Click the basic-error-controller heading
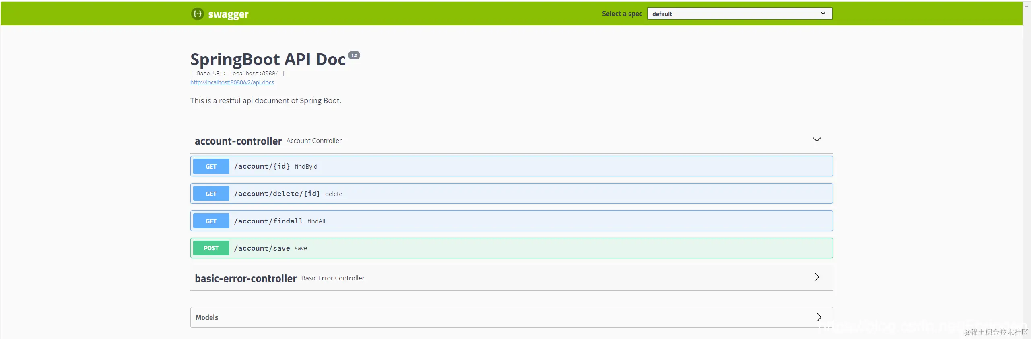This screenshot has height=339, width=1031. point(245,278)
